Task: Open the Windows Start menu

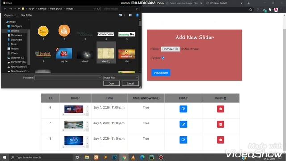Action: coord(4,157)
